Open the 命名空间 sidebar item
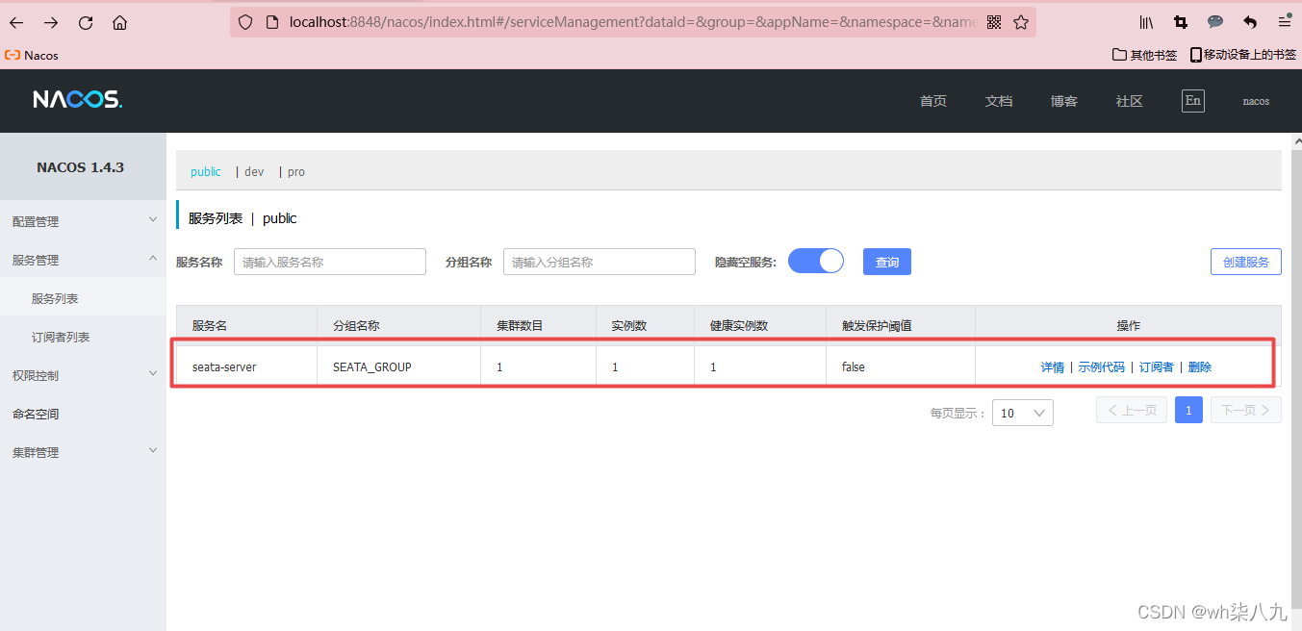This screenshot has height=631, width=1302. pos(83,414)
